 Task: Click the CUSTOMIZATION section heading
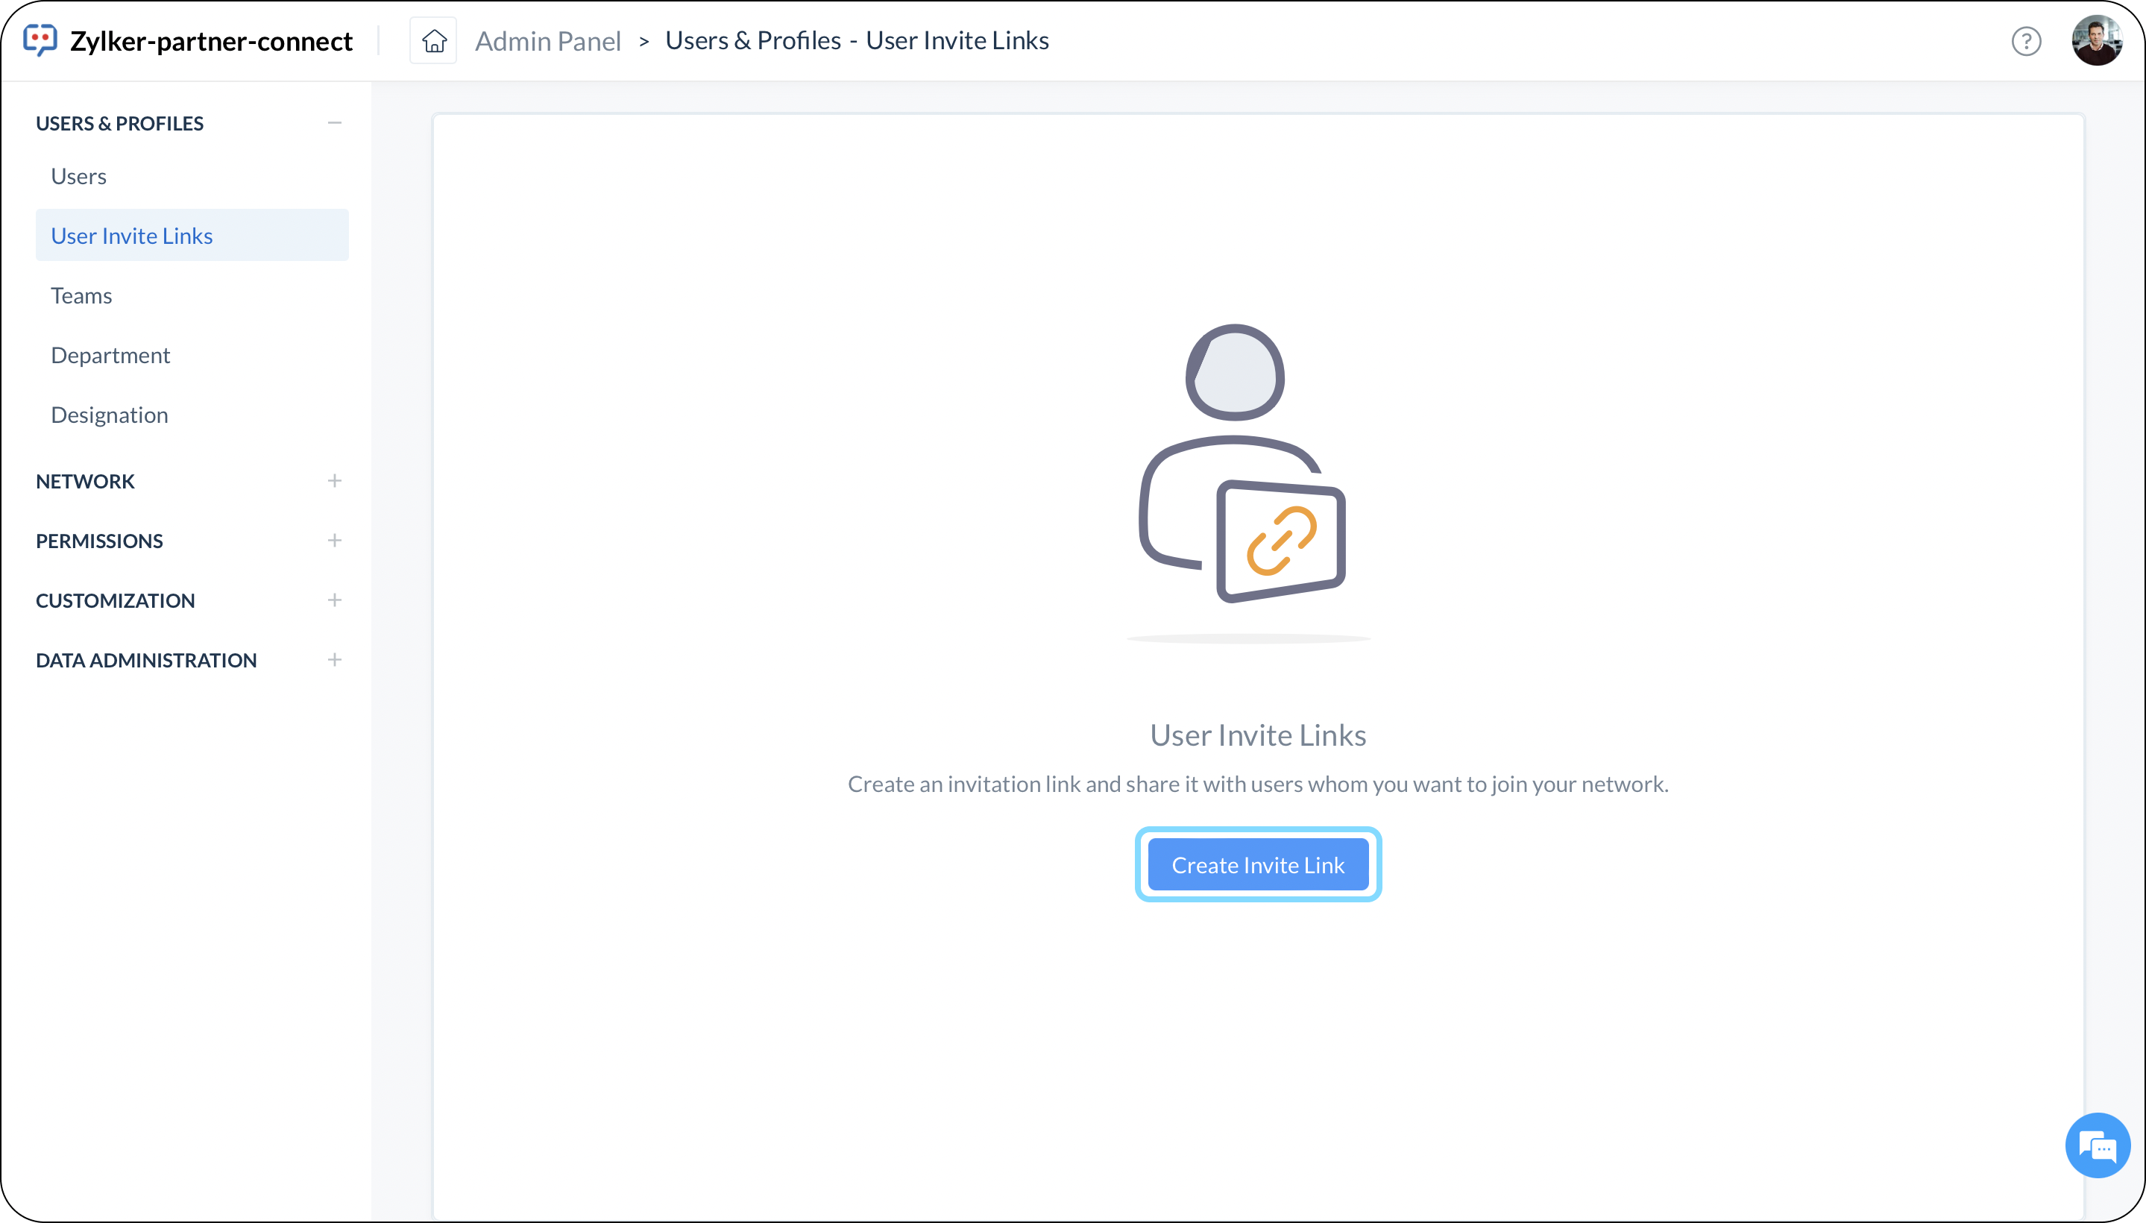(x=115, y=600)
